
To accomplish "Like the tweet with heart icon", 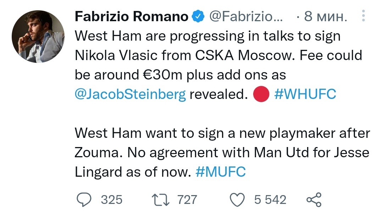I will [237, 200].
